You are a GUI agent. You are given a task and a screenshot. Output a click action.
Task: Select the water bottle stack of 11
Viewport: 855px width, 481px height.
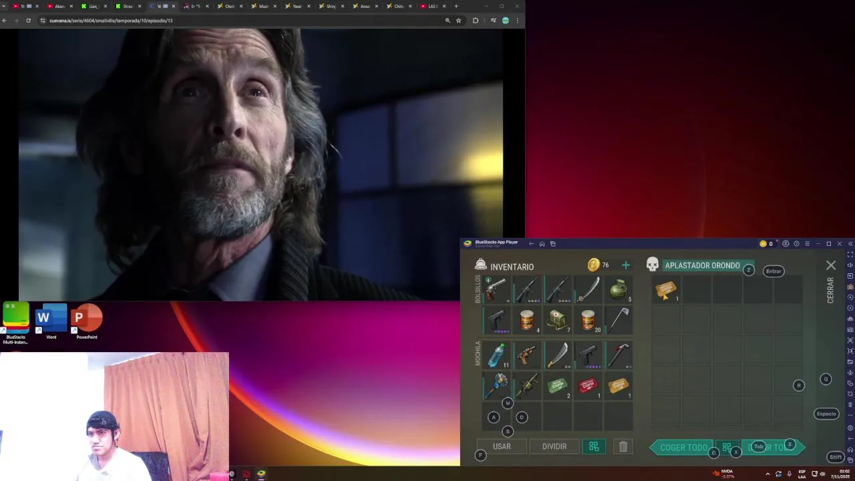coord(496,355)
